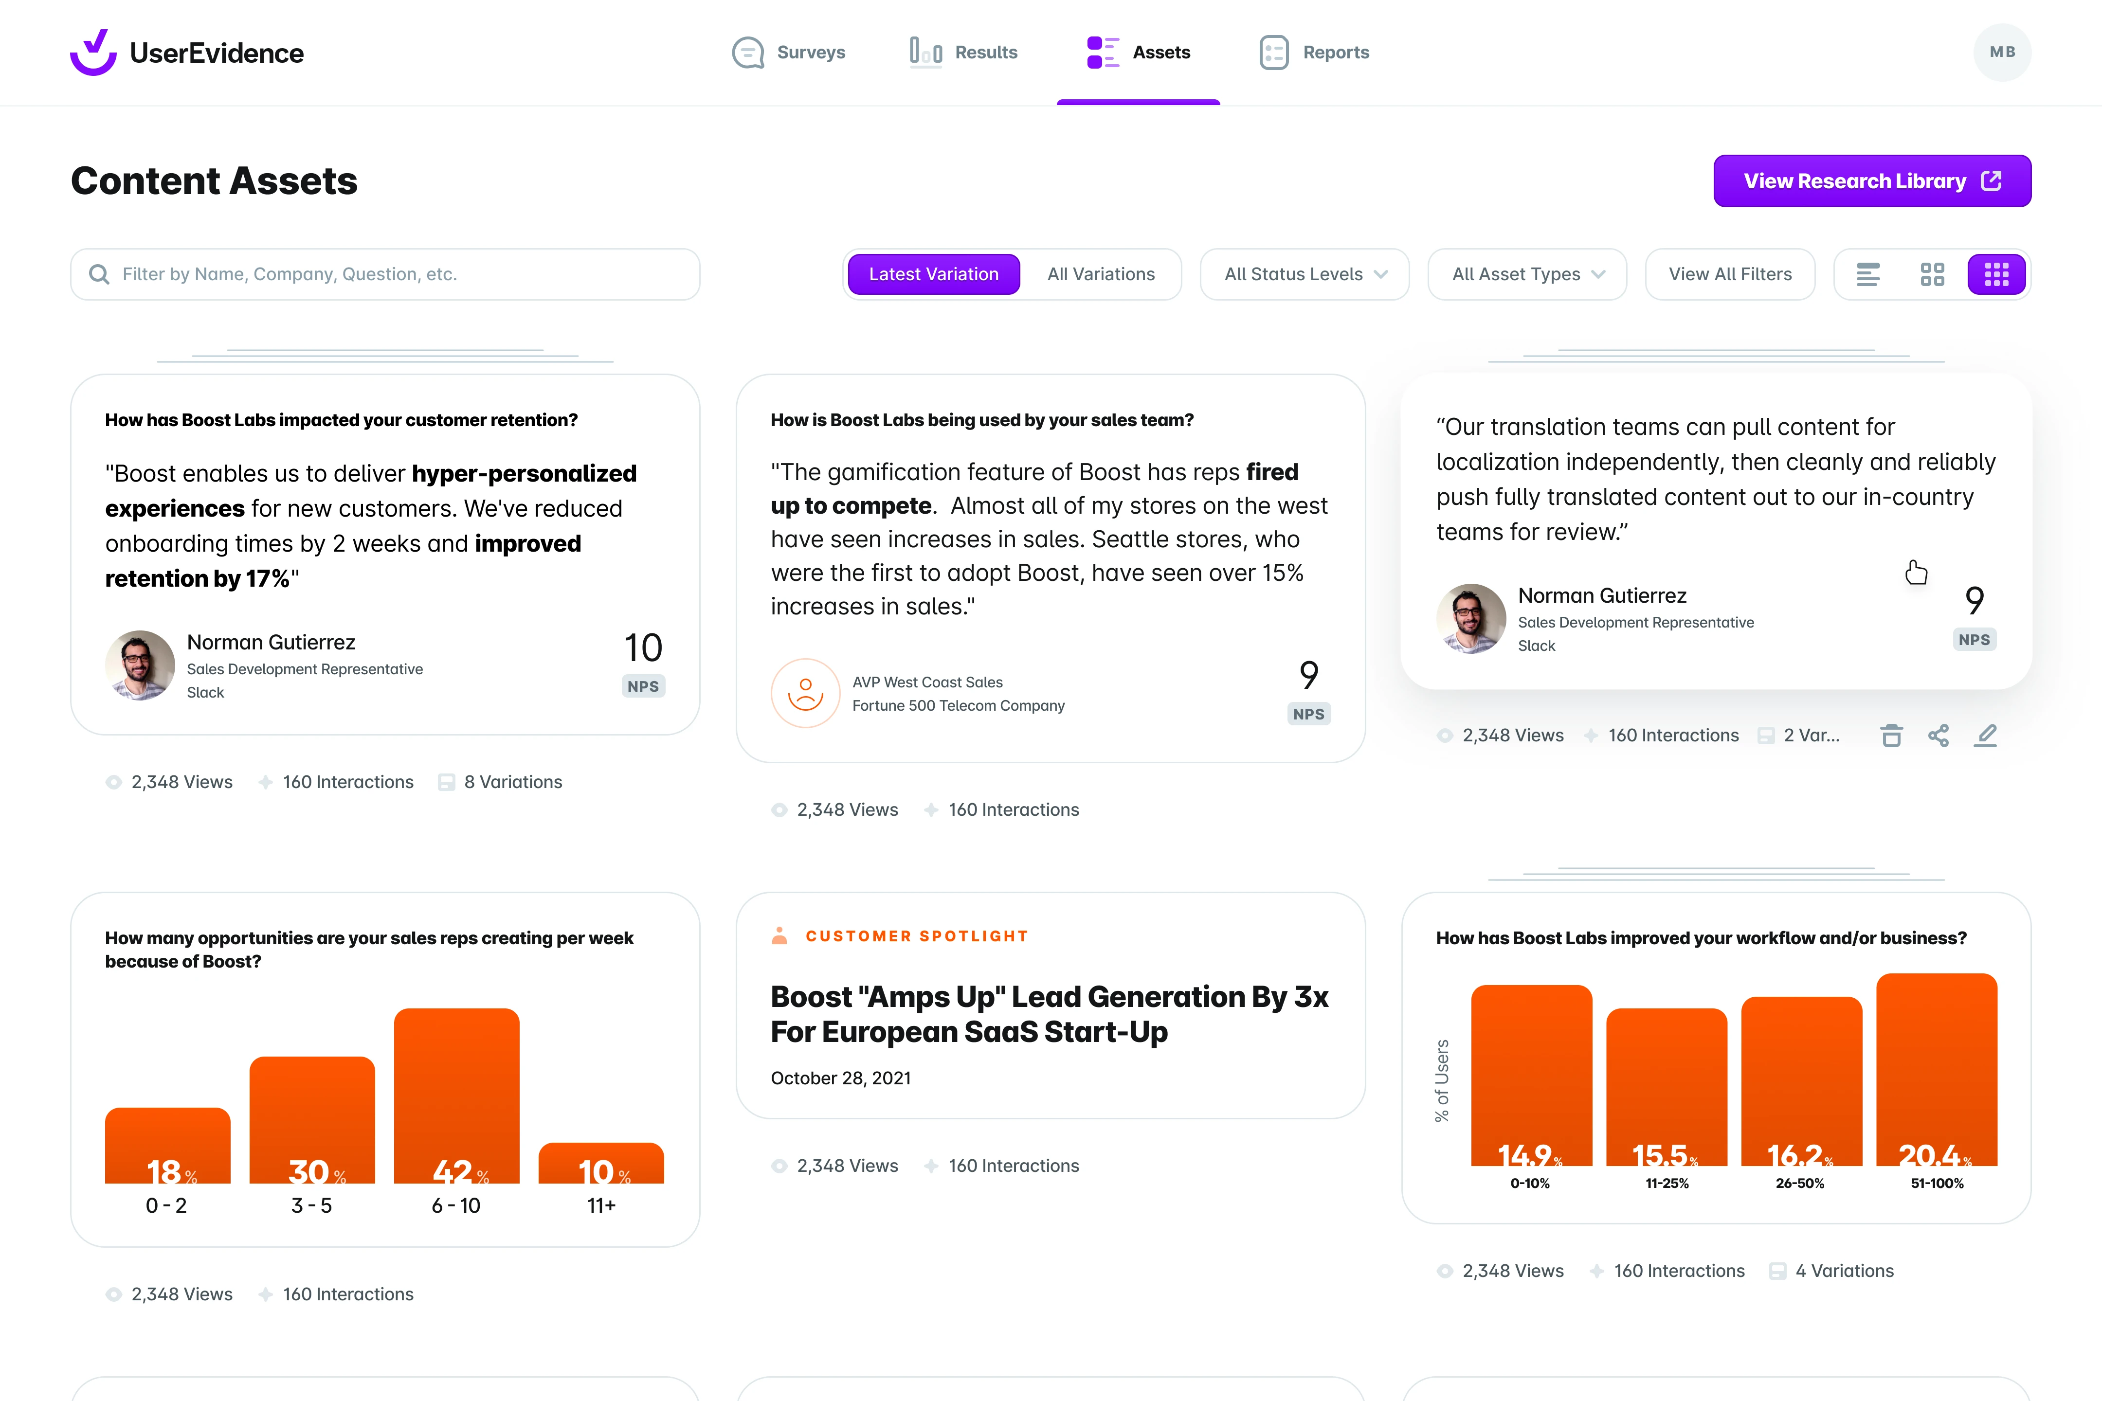Click the NPS score badge on Slack card

641,685
